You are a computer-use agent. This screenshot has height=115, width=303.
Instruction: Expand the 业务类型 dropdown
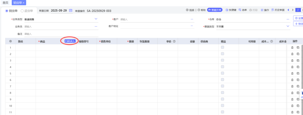coord(96,19)
